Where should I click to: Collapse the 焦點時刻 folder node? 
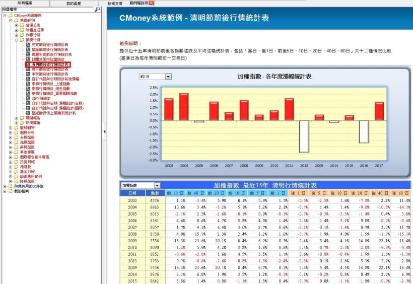coord(11,20)
